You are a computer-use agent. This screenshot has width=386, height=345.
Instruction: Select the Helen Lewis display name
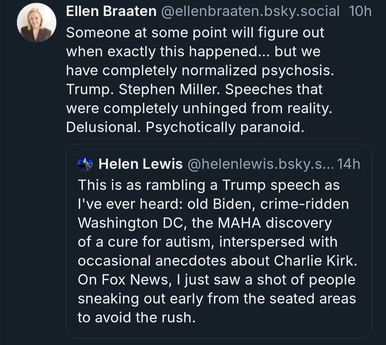pos(140,165)
